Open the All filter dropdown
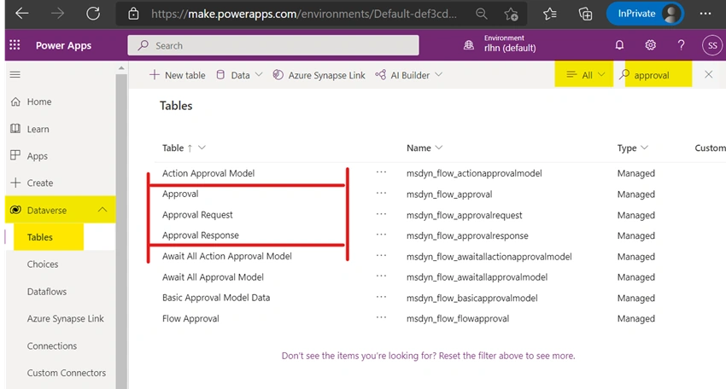 (x=585, y=75)
